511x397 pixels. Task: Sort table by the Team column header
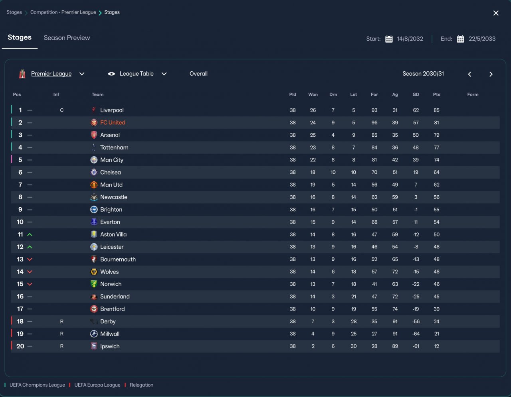point(97,94)
